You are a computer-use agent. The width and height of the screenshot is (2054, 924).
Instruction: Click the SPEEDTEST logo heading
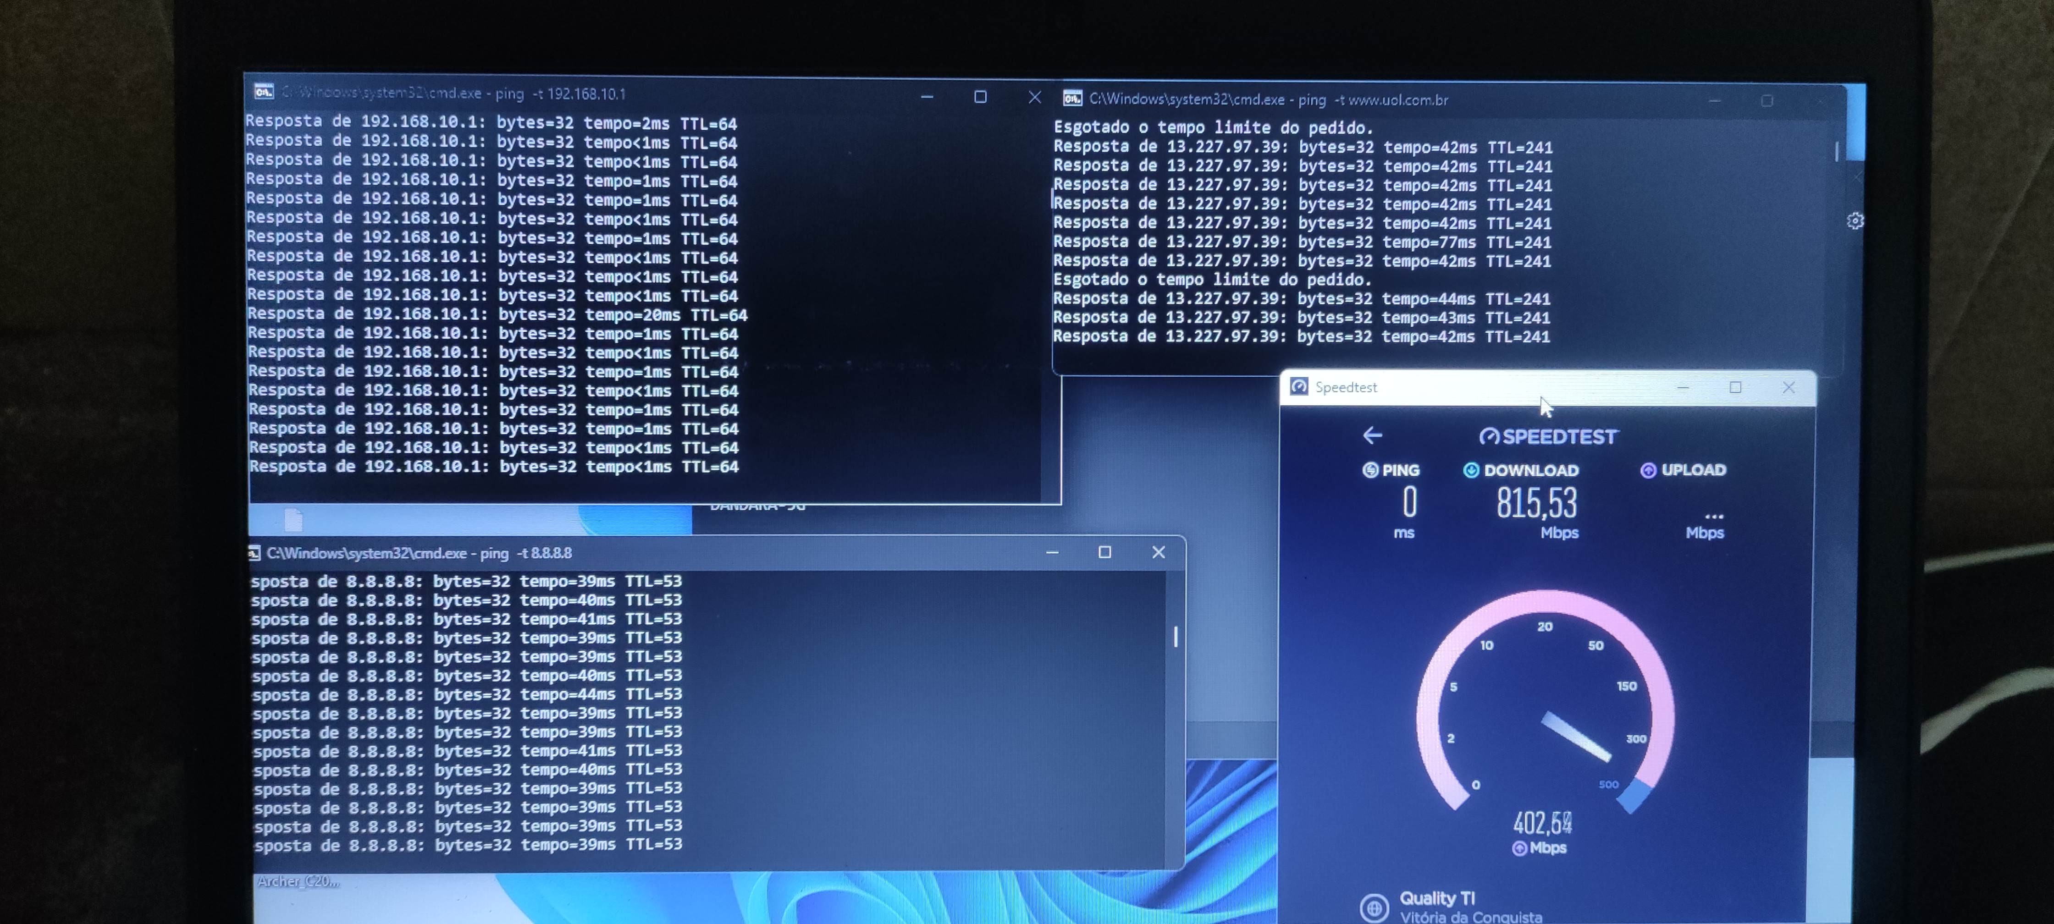coord(1548,437)
